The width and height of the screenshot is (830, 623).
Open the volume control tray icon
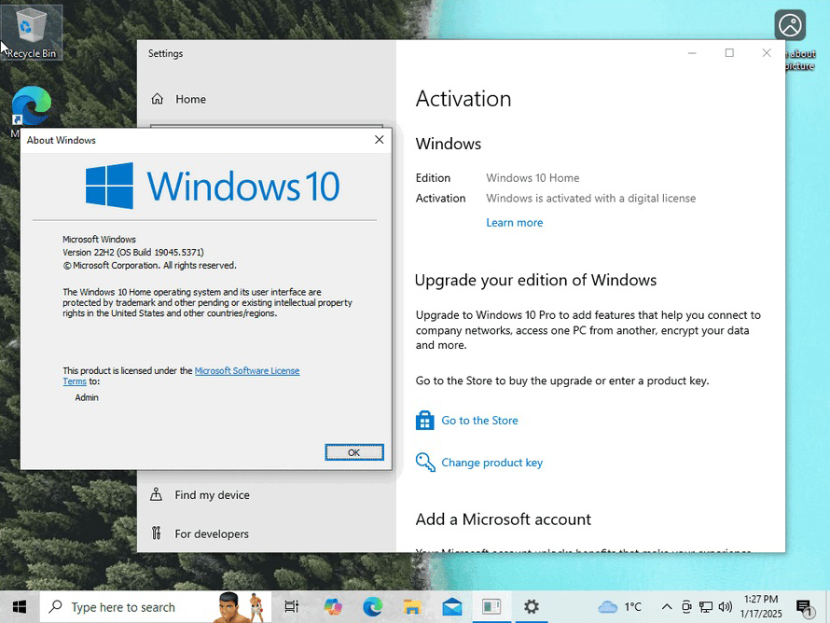tap(726, 607)
